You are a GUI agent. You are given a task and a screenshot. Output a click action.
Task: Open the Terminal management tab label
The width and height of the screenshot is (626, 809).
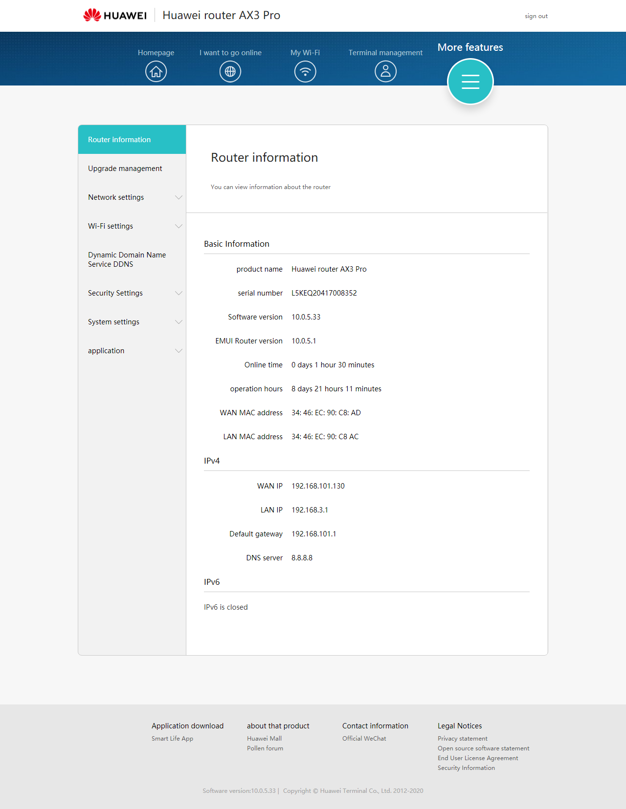pos(385,53)
